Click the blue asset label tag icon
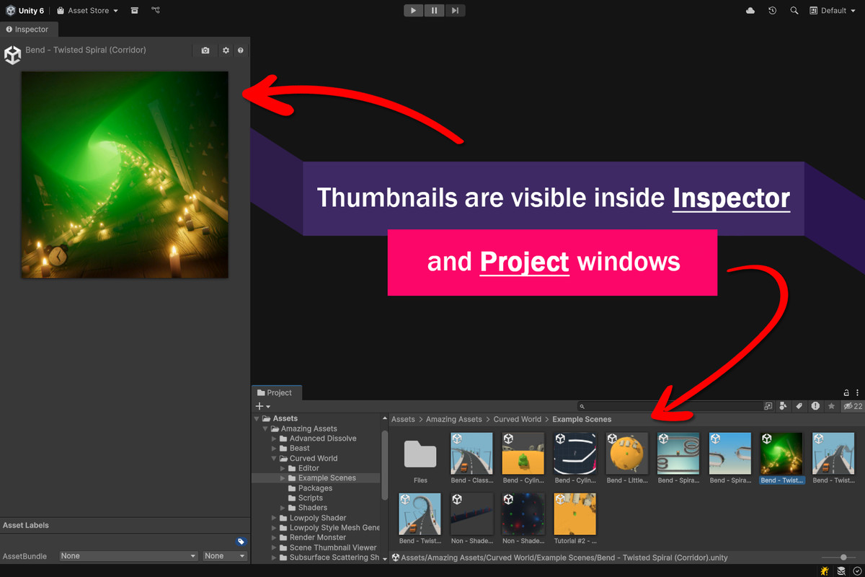The image size is (865, 577). click(x=241, y=542)
